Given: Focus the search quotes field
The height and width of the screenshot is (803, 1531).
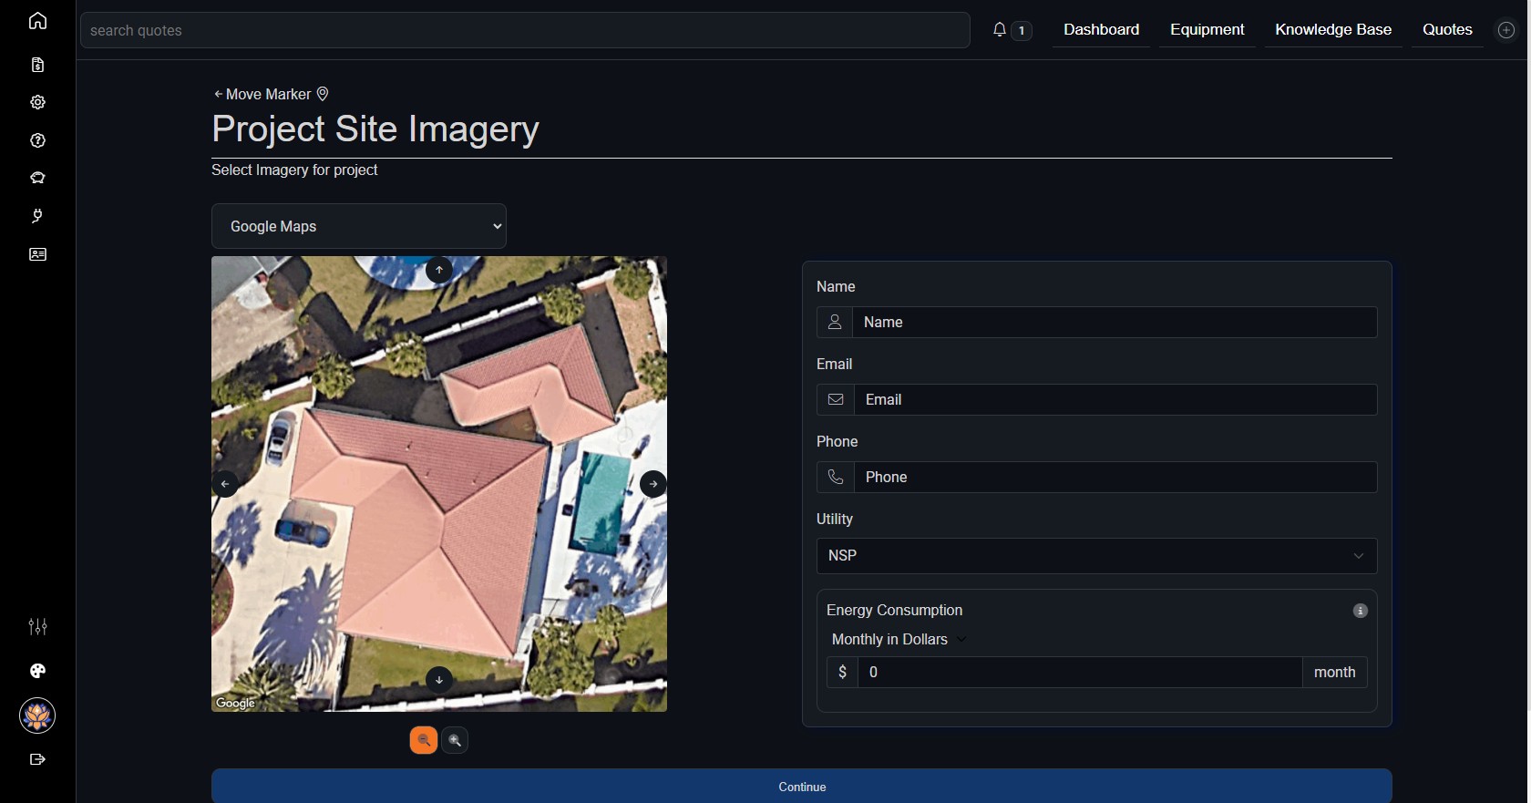Looking at the screenshot, I should pos(525,30).
